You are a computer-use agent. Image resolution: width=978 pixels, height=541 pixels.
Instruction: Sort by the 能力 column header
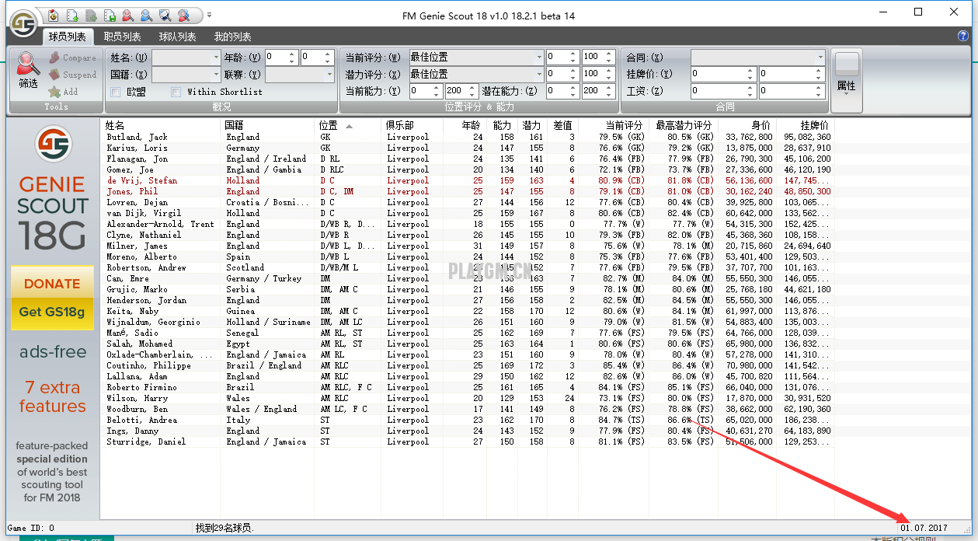(502, 125)
